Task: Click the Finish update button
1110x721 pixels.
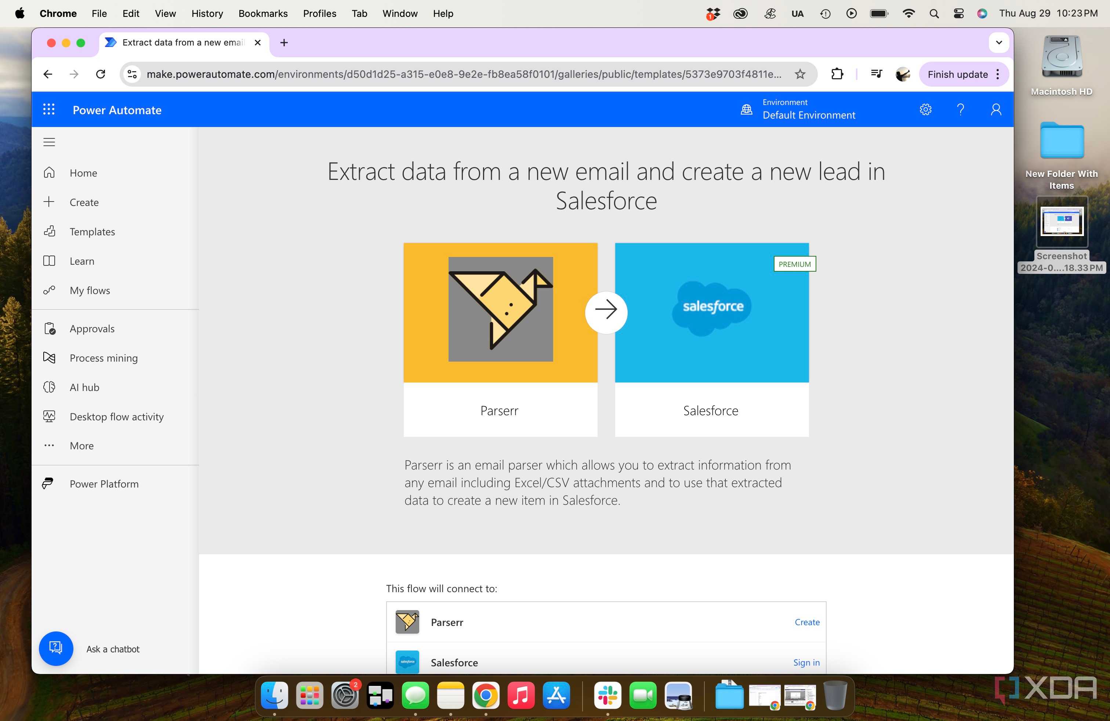Action: click(x=958, y=74)
